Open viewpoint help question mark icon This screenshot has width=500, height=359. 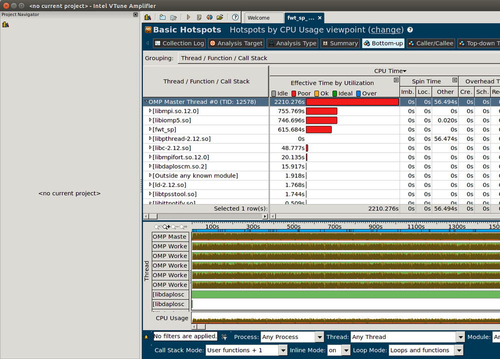[410, 29]
